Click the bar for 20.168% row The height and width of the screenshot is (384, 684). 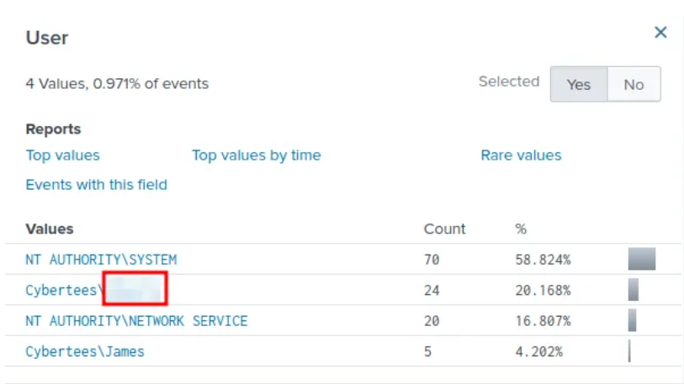pos(634,289)
